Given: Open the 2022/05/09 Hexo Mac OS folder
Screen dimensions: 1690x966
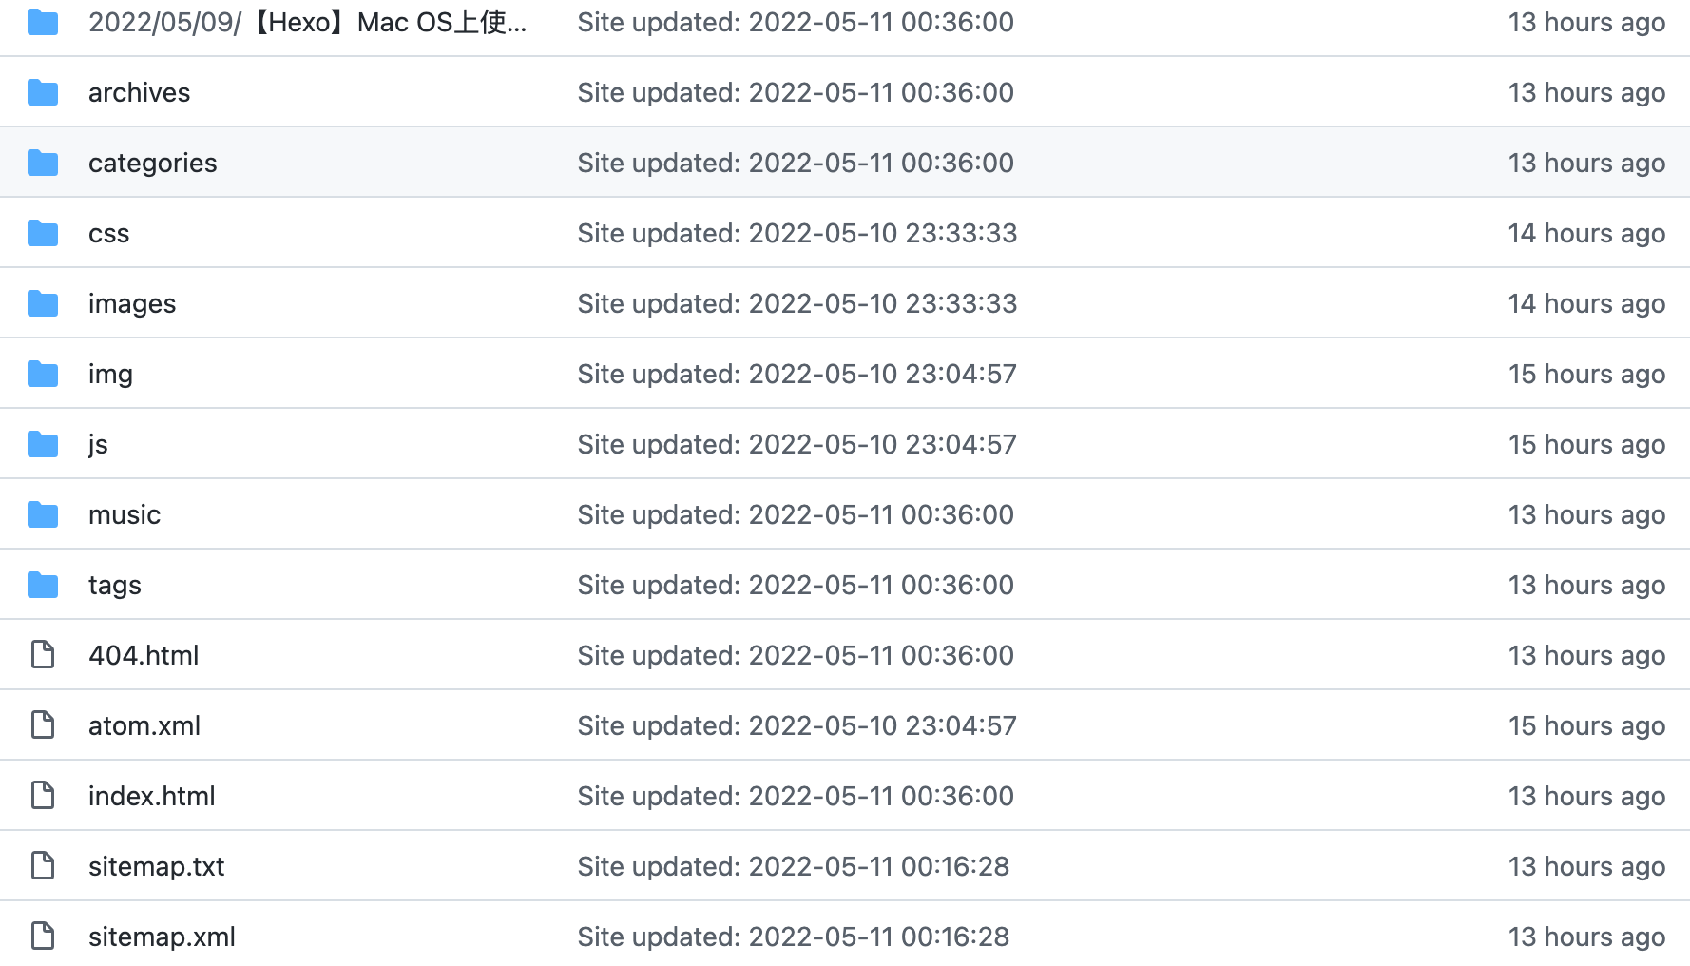Looking at the screenshot, I should [x=306, y=22].
